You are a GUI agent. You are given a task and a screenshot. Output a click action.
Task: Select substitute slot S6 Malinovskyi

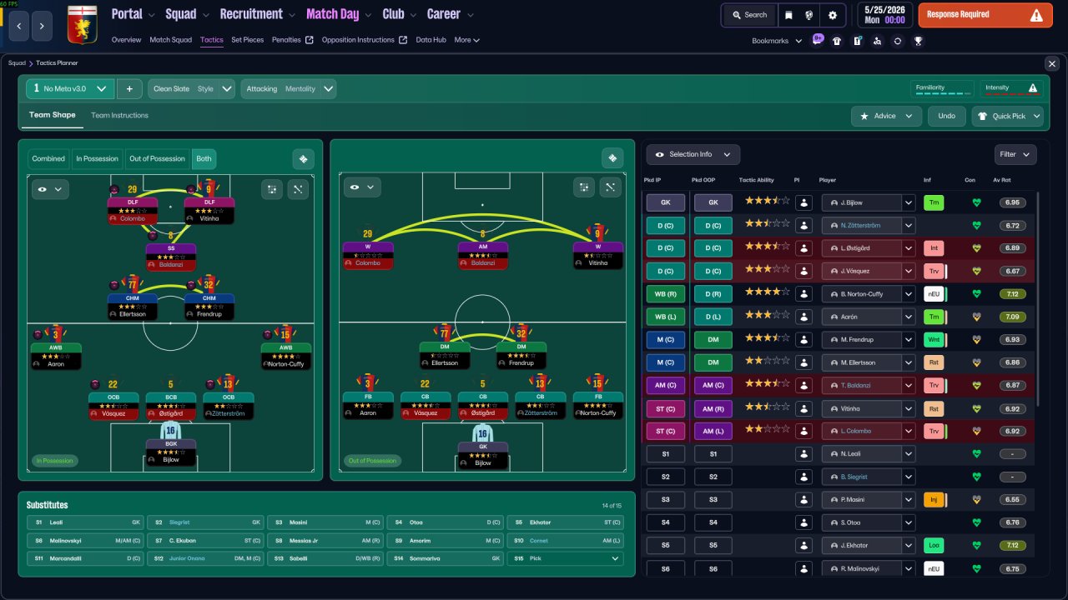click(83, 541)
